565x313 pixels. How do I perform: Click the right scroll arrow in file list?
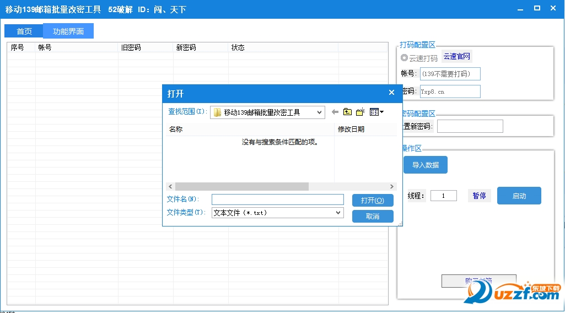[x=392, y=187]
